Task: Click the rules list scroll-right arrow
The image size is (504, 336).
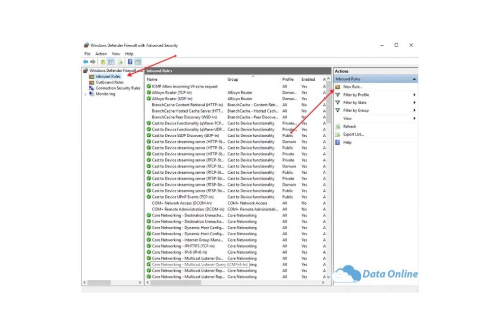Action: (x=323, y=282)
